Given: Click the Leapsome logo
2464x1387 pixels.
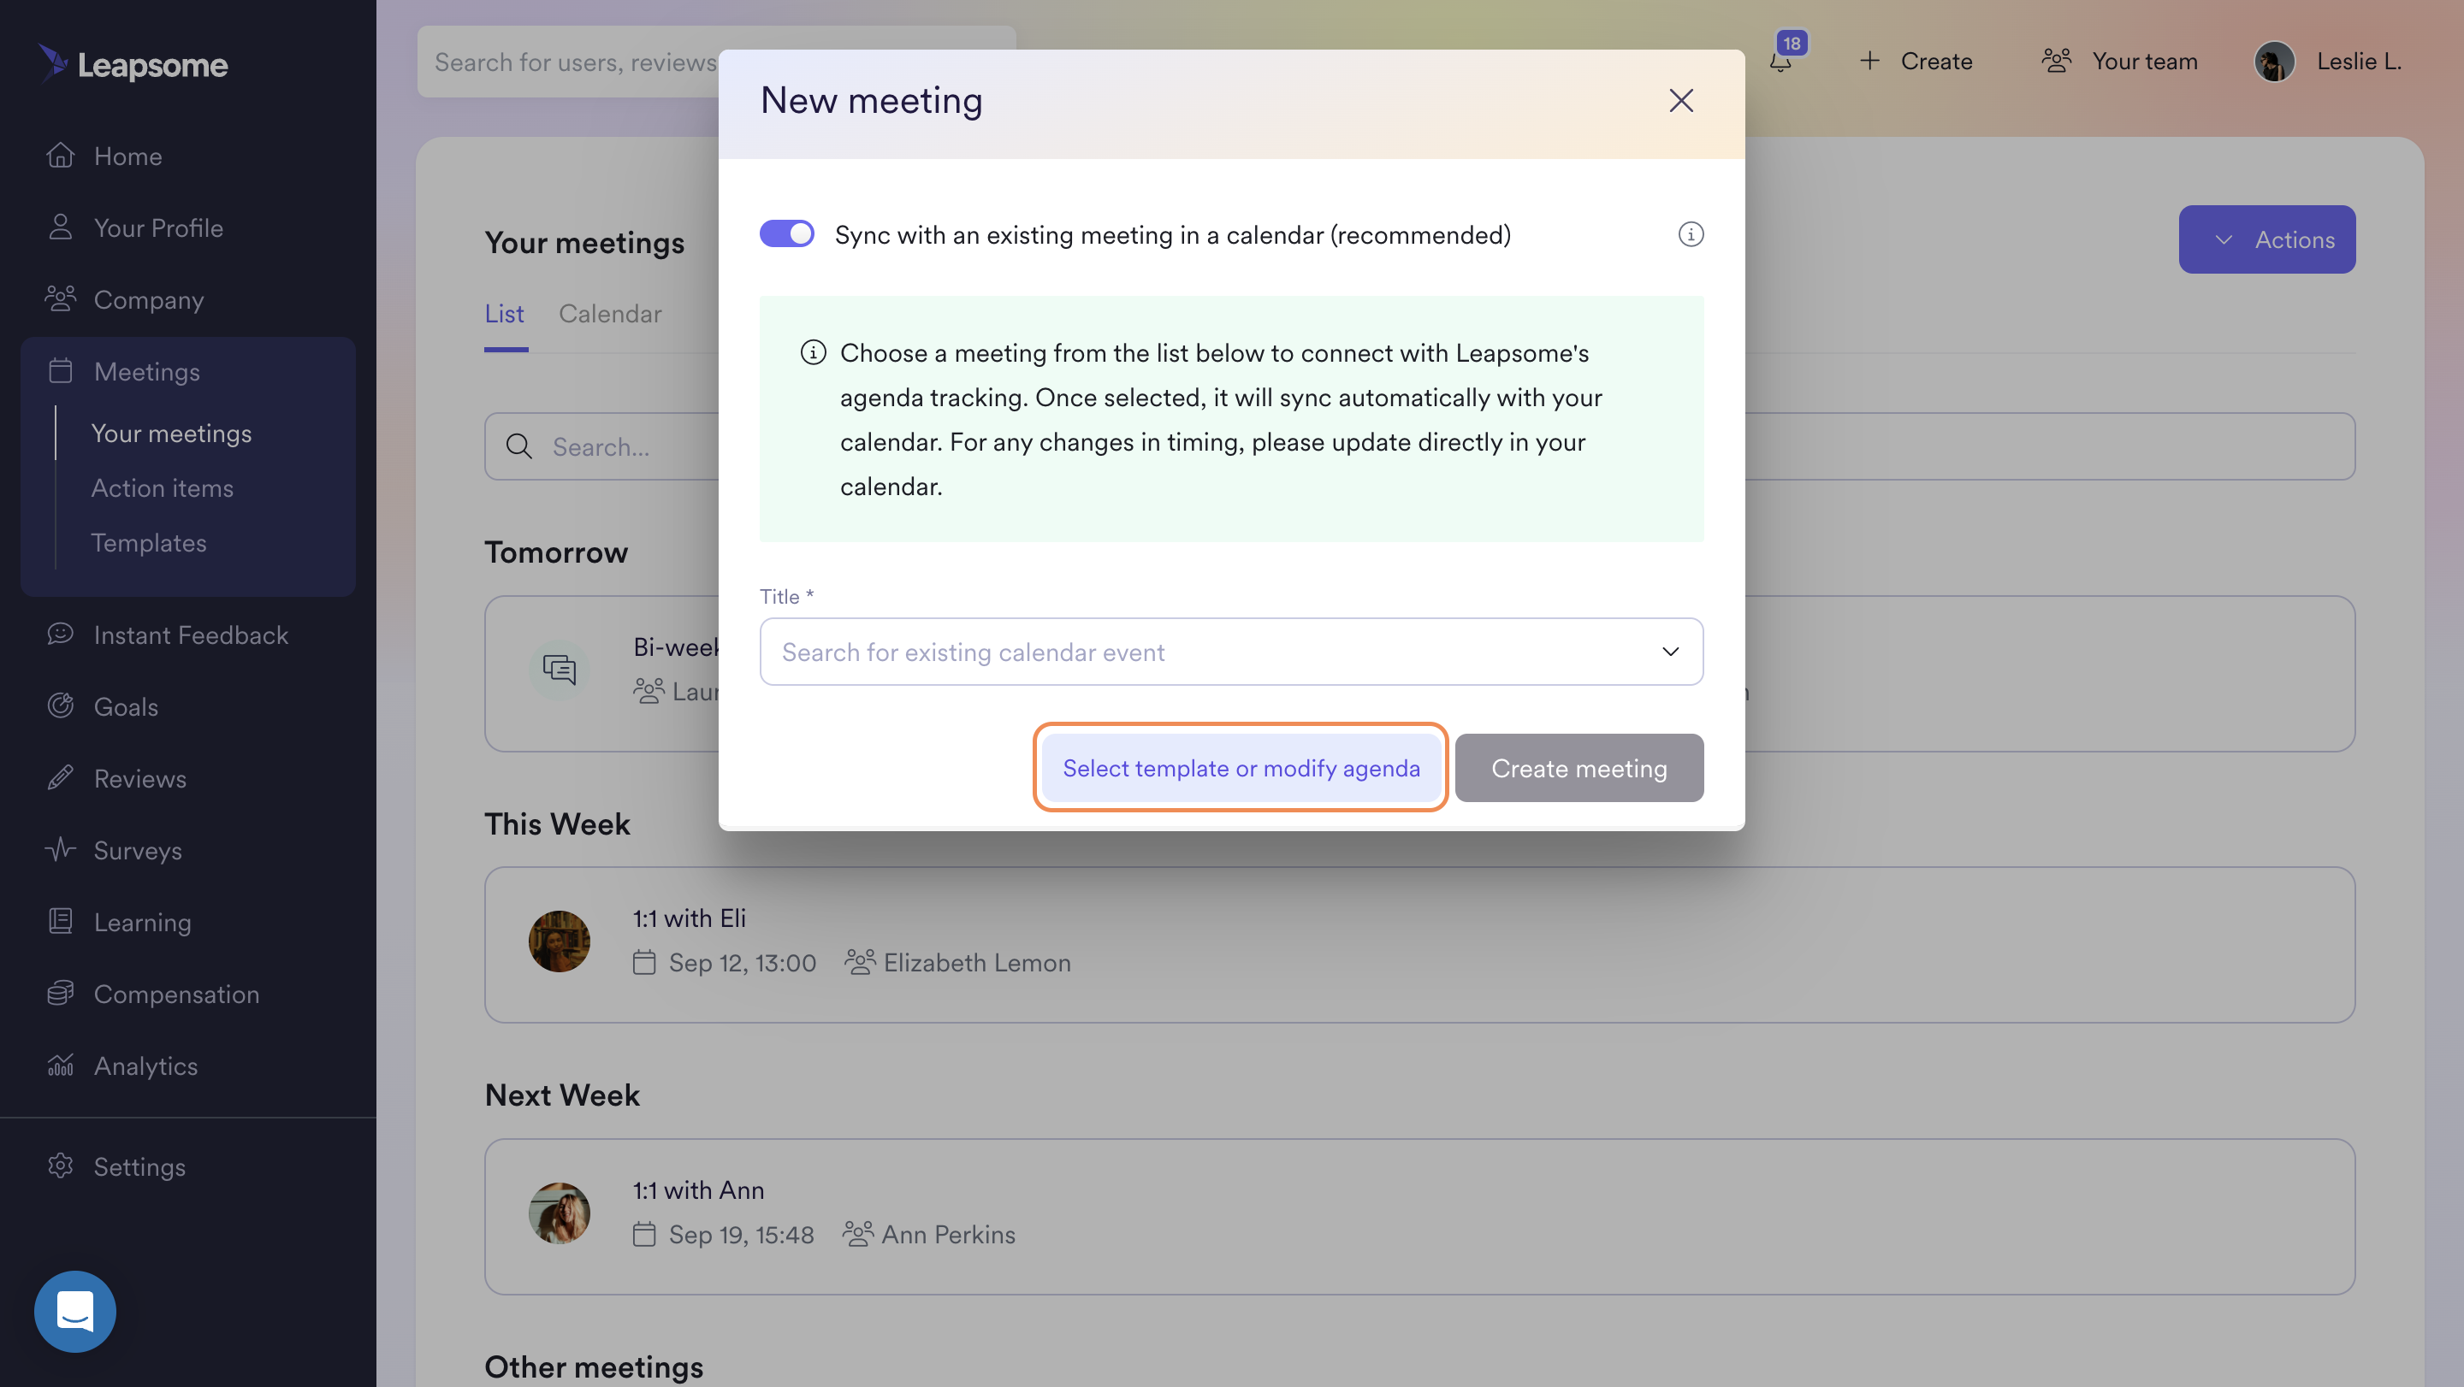Looking at the screenshot, I should [134, 63].
